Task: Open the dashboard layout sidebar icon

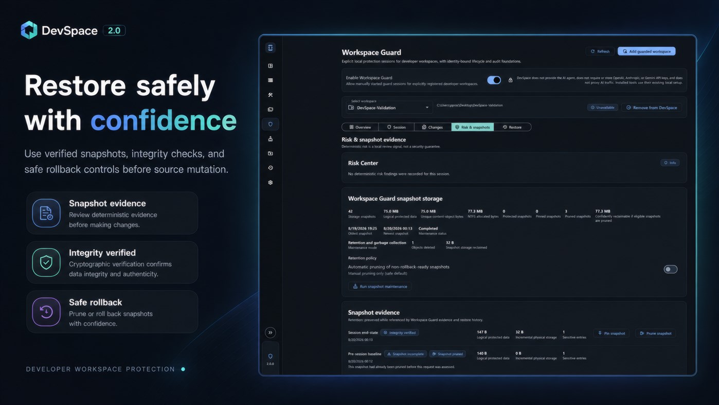Action: click(x=271, y=66)
